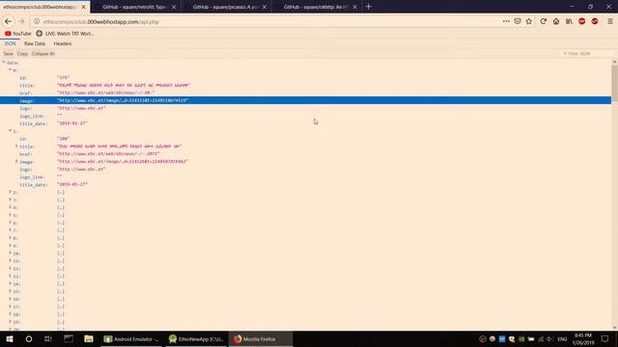Image resolution: width=618 pixels, height=347 pixels.
Task: Close the GitHub square/retrofit tab
Action: (174, 7)
